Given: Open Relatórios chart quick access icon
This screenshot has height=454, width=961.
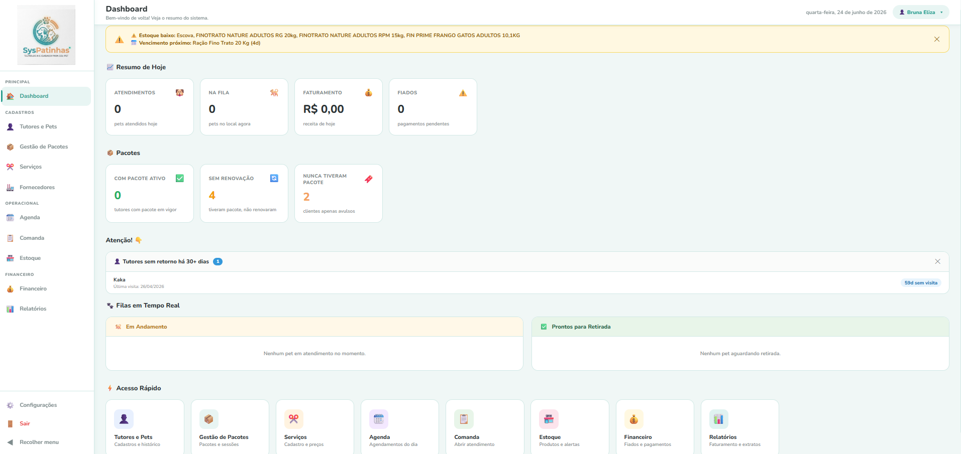Looking at the screenshot, I should [x=719, y=419].
